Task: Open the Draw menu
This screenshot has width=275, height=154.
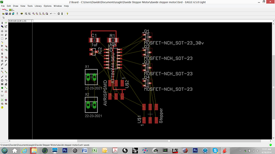Action: [x=16, y=6]
